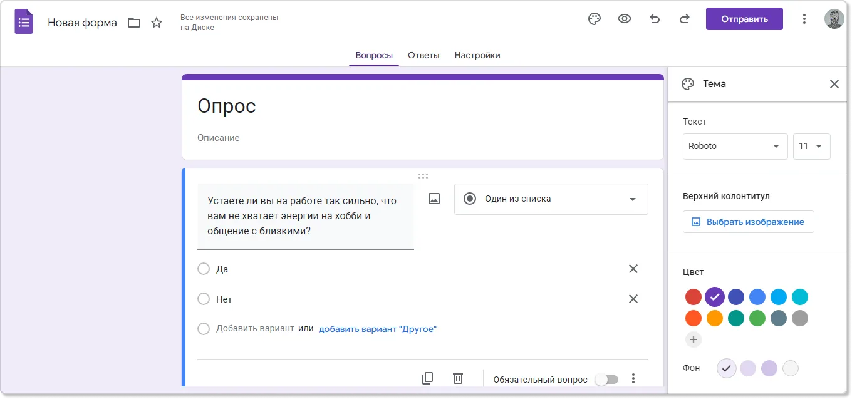Open the Google Forms home icon
The width and height of the screenshot is (852, 399).
point(24,23)
